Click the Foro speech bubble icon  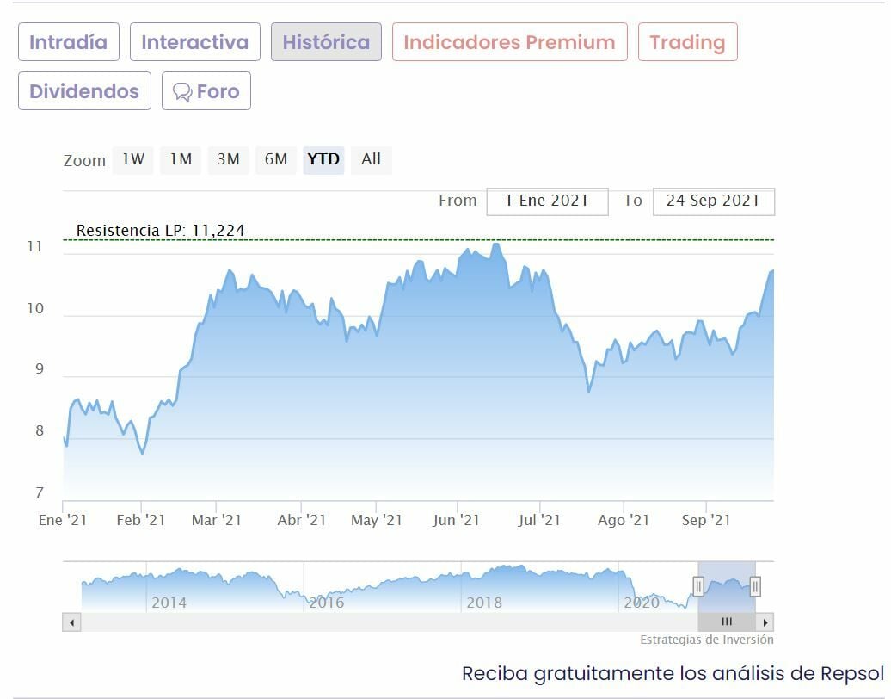tap(182, 92)
